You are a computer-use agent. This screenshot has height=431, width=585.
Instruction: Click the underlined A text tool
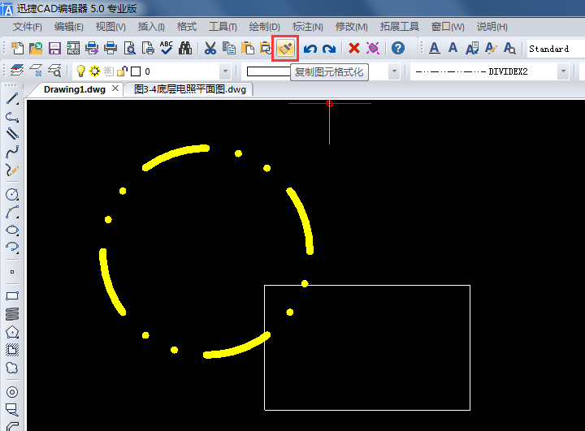[x=434, y=48]
